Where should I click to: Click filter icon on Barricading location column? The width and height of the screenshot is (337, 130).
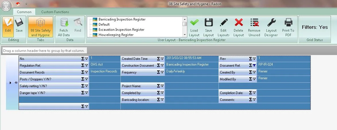(162, 99)
